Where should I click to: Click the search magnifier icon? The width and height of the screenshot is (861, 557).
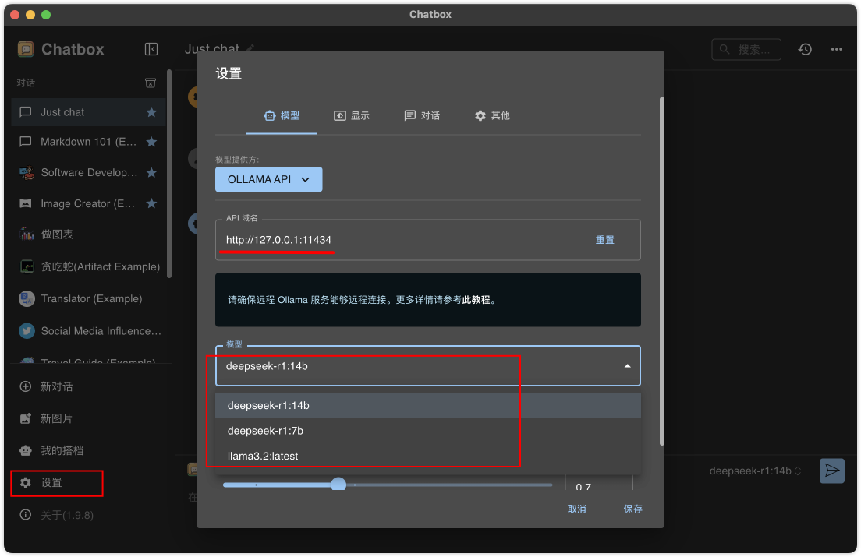click(725, 49)
